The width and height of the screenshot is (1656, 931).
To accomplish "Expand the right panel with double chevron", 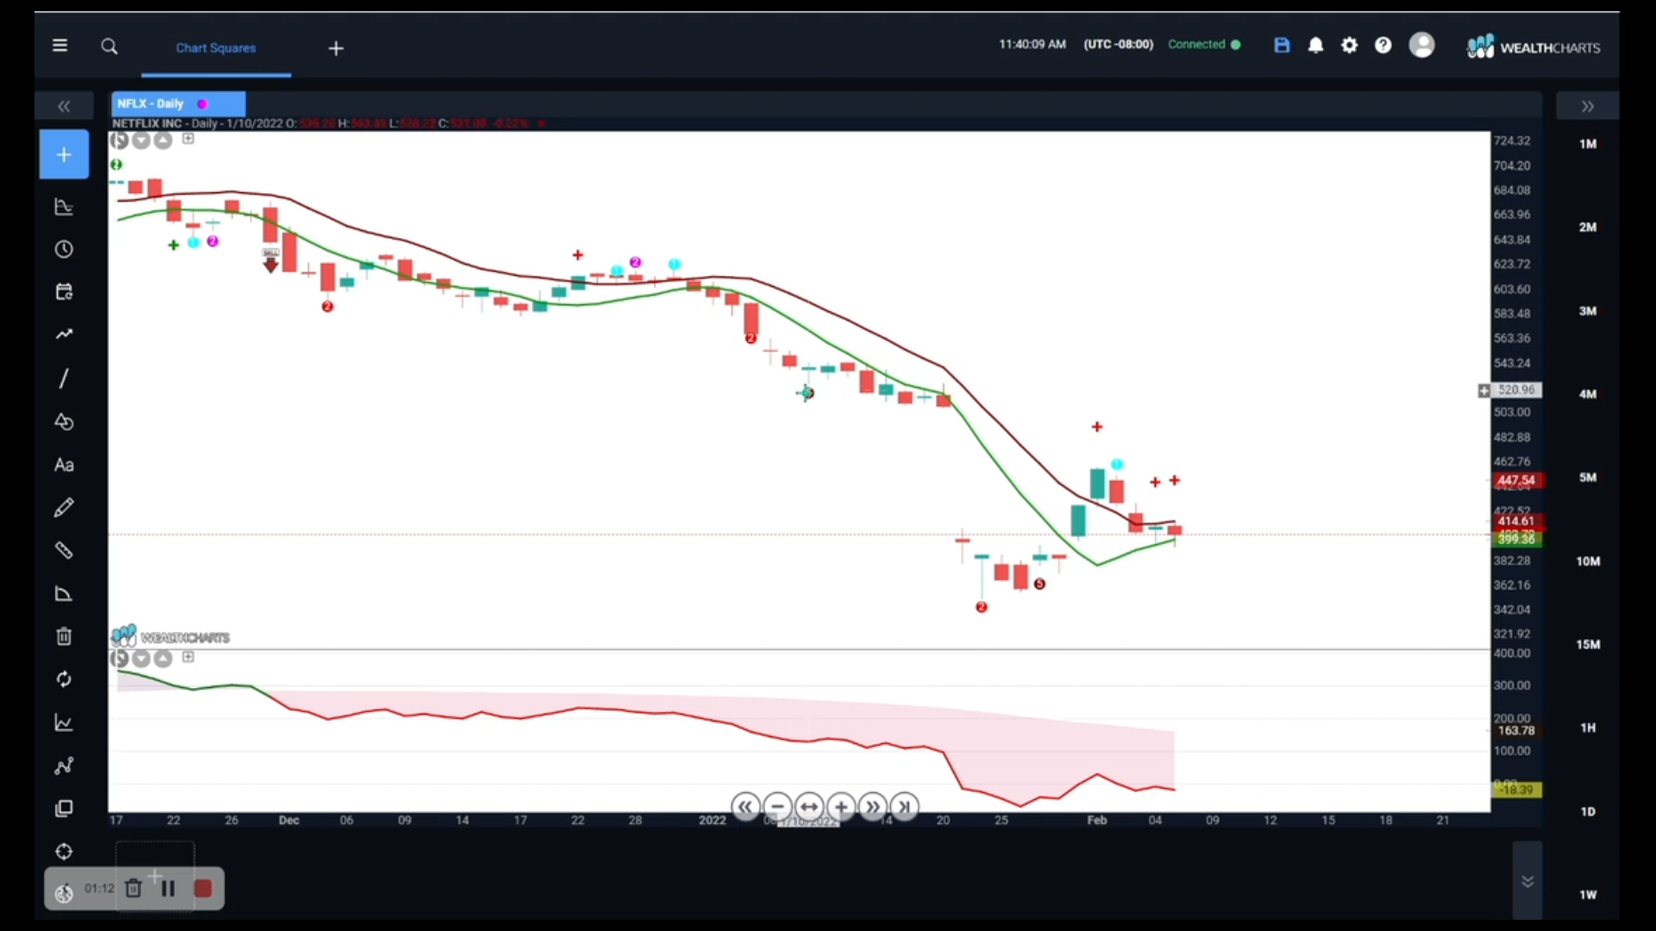I will [1588, 106].
